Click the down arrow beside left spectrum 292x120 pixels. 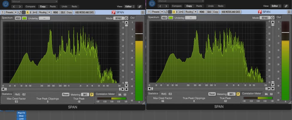point(127,85)
